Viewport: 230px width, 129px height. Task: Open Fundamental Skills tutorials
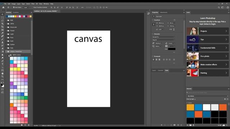click(x=208, y=48)
